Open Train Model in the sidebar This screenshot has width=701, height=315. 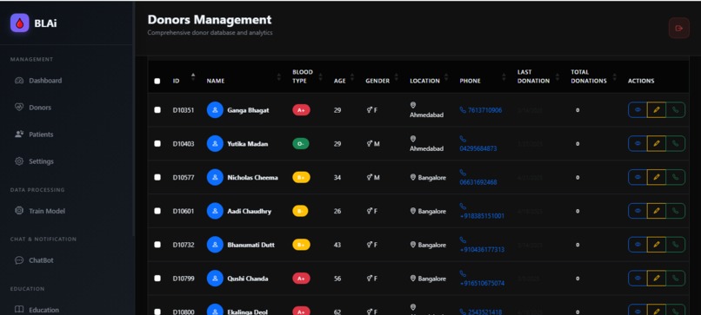click(x=67, y=211)
